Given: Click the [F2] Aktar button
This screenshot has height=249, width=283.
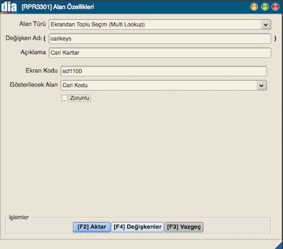Looking at the screenshot, I should 92,227.
